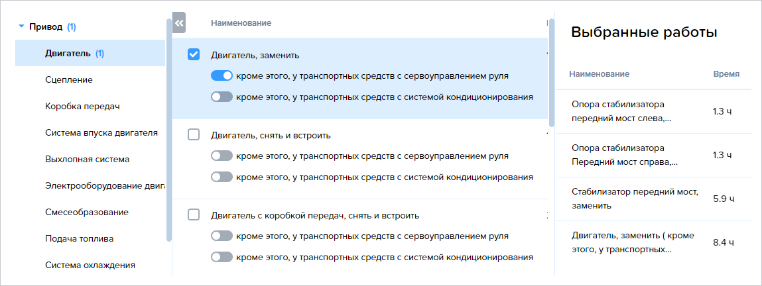Check Двигатель с коробкой передач checkbox
Image resolution: width=762 pixels, height=286 pixels.
tap(194, 215)
